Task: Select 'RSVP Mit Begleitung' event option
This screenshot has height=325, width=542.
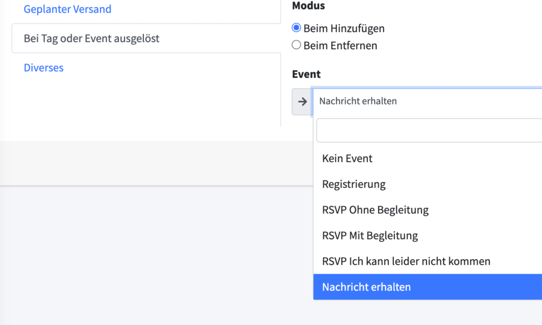Action: tap(370, 236)
